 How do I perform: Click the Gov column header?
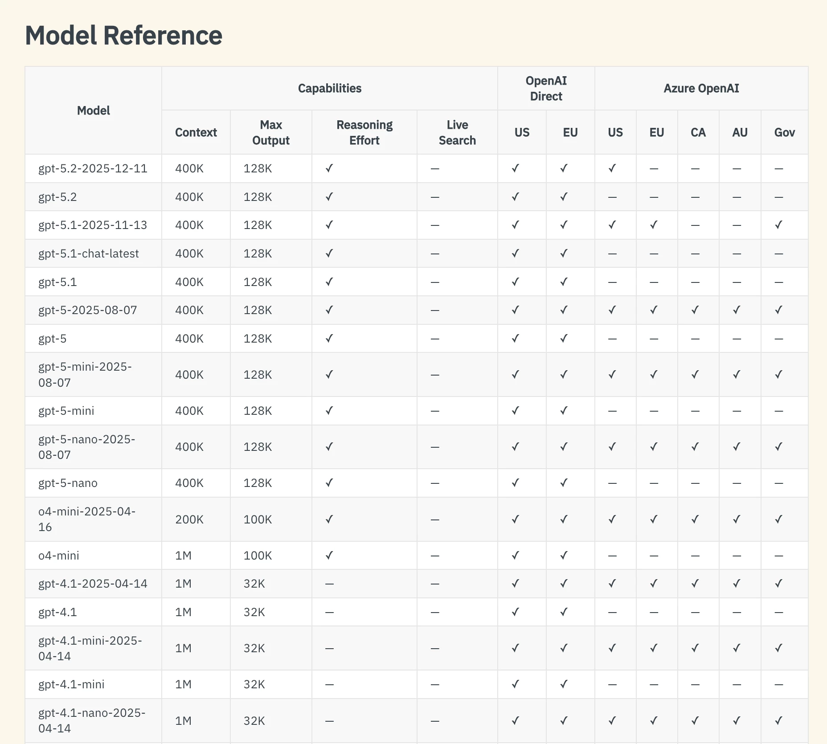coord(785,132)
